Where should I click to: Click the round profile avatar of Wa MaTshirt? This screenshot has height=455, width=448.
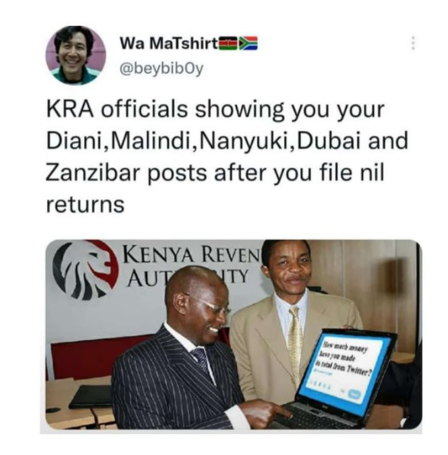pos(76,55)
